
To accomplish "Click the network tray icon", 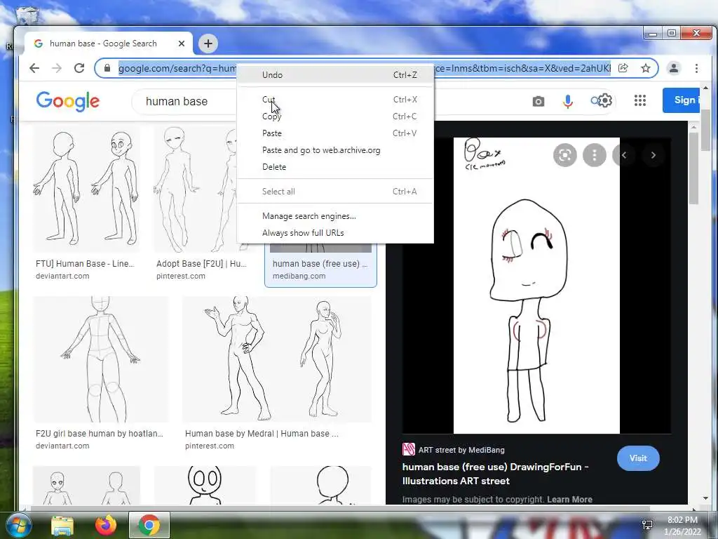I will tap(647, 525).
